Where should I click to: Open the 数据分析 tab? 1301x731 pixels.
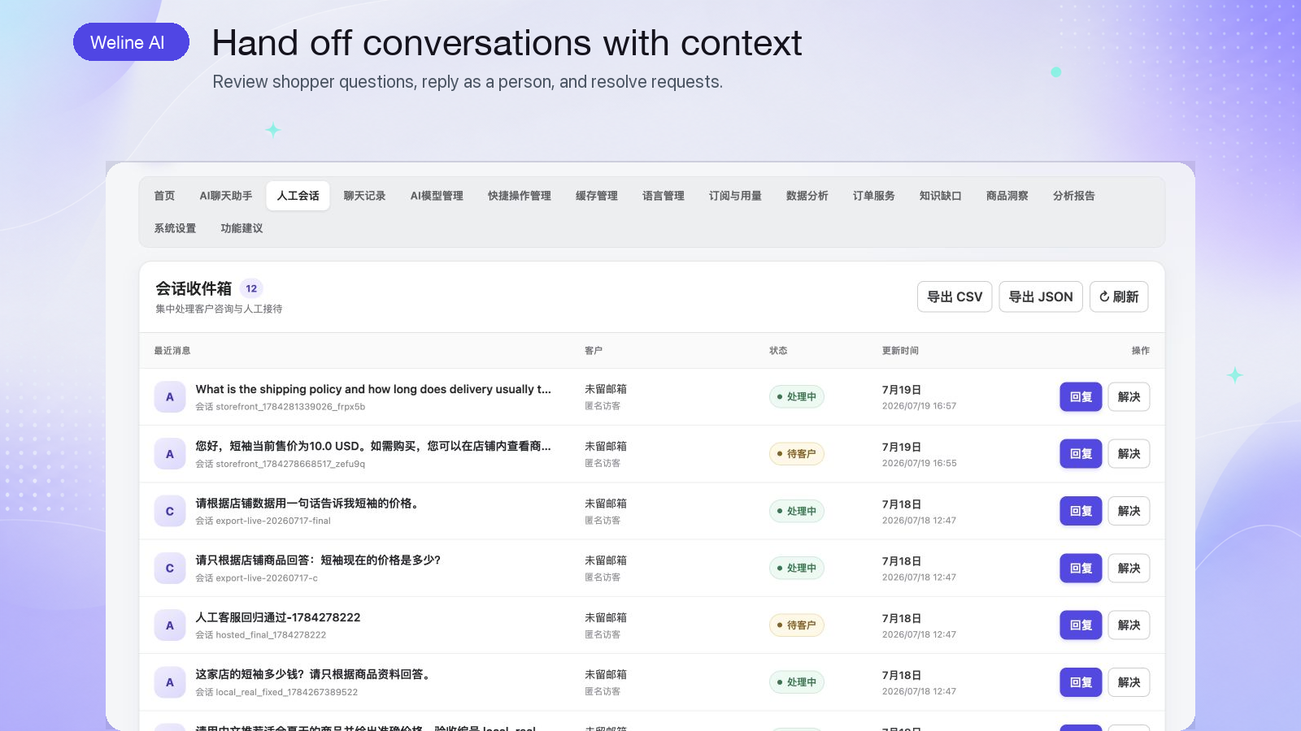pos(807,196)
